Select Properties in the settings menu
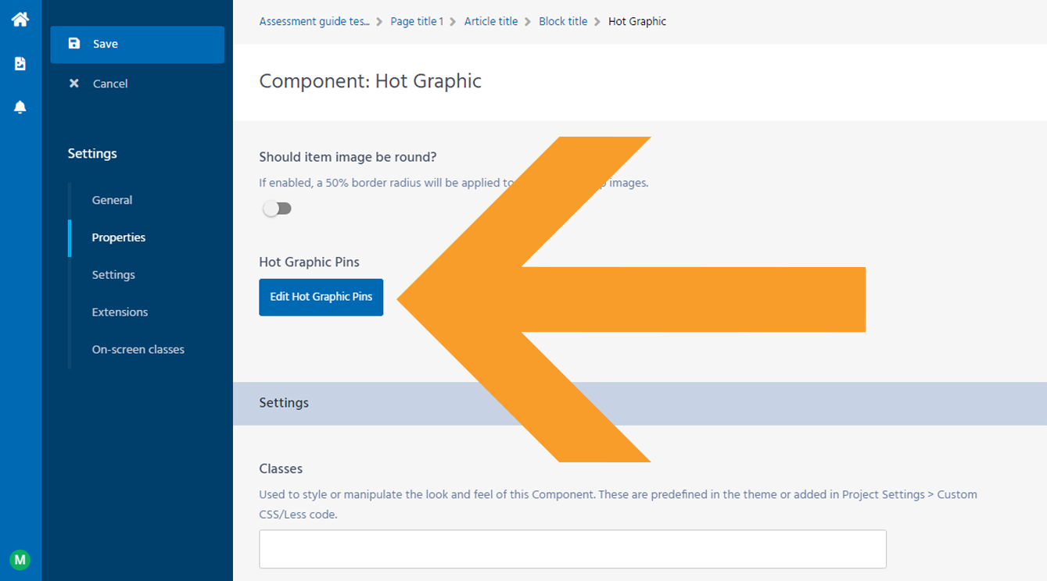Screen dimensions: 1047x581 click(119, 237)
